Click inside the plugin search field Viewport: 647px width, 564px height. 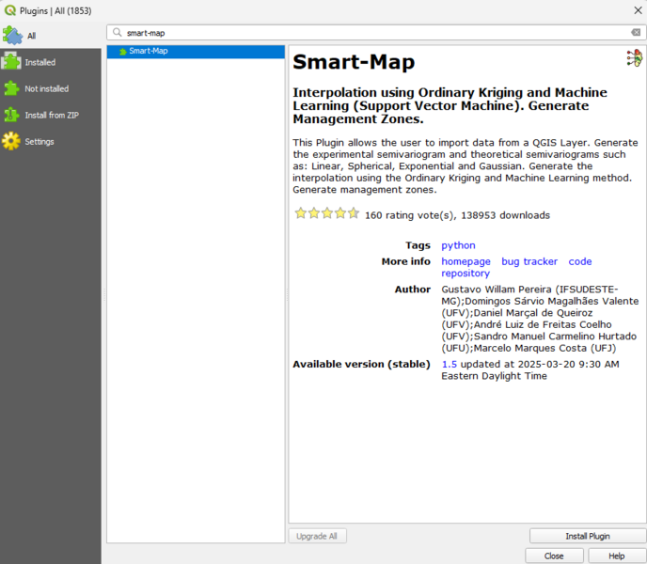(x=376, y=32)
